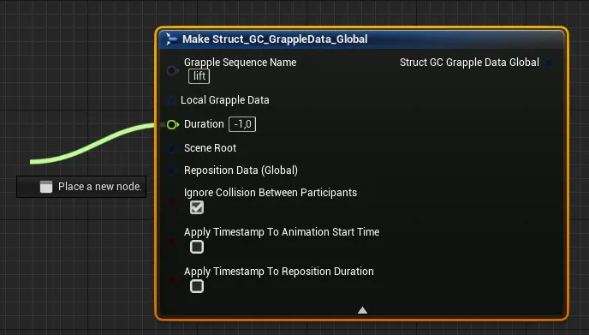Click the Reposition Data (Global) pin

(x=172, y=171)
